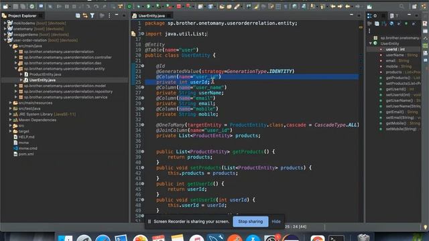Select the HELP.md file
This screenshot has width=429, height=241.
[26, 137]
